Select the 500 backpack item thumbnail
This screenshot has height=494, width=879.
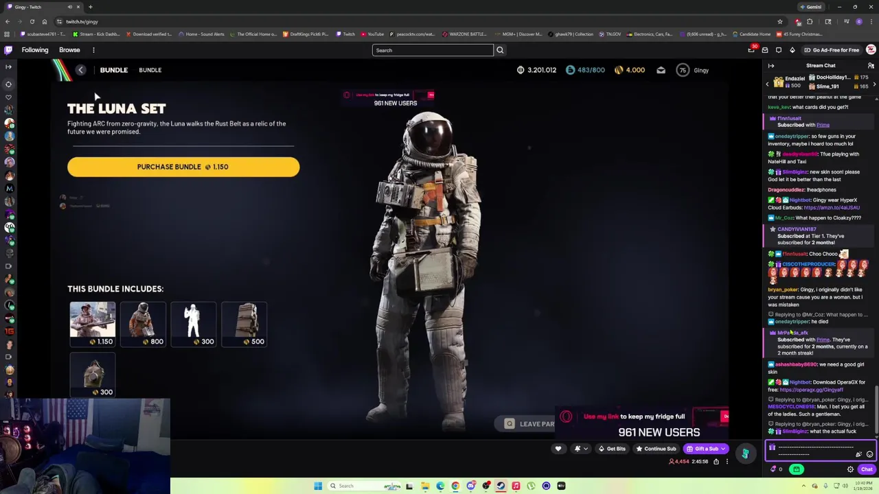[244, 324]
